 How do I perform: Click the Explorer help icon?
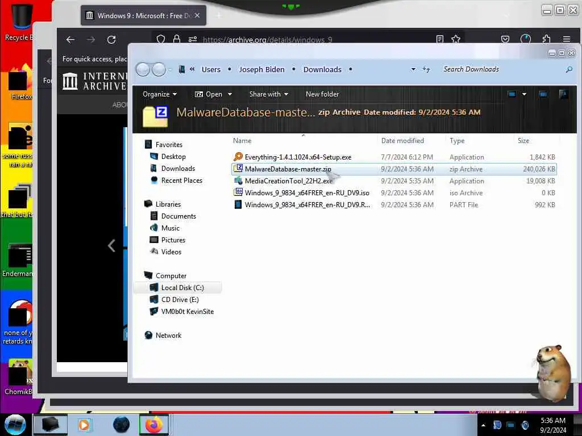point(563,94)
